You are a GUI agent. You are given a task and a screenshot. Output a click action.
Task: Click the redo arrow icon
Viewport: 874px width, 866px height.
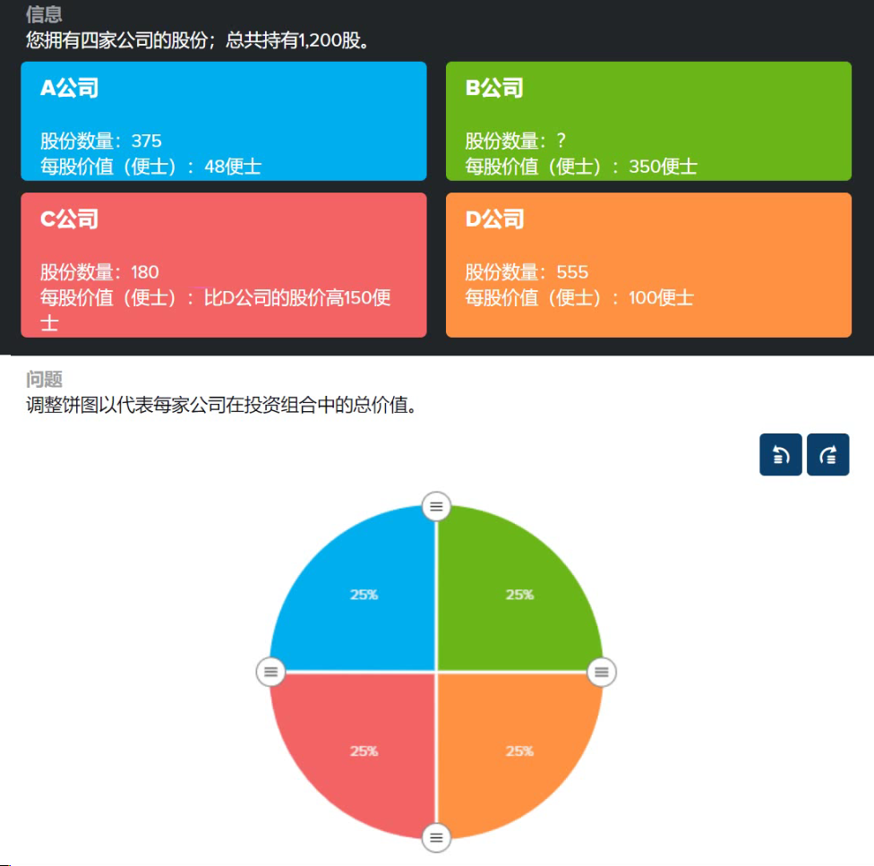pos(827,455)
